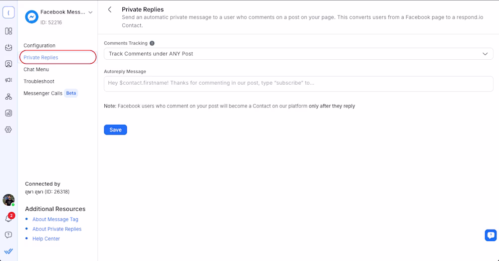Open the Chat Menu section
The image size is (499, 261).
pos(36,70)
